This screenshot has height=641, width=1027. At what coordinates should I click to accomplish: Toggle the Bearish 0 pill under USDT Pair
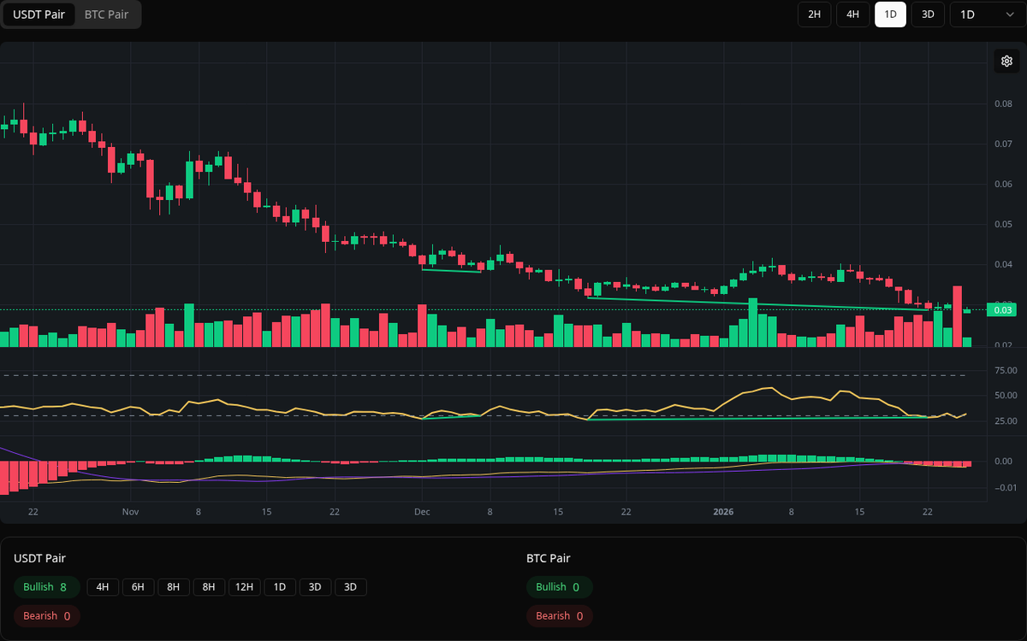click(46, 615)
